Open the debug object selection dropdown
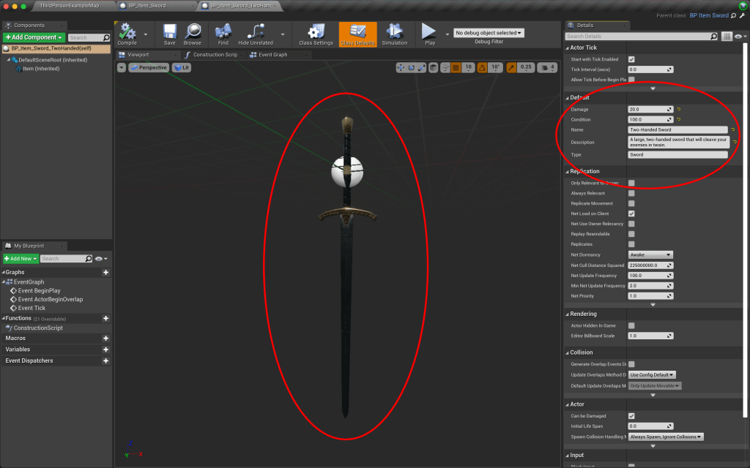The width and height of the screenshot is (750, 468). coord(489,33)
